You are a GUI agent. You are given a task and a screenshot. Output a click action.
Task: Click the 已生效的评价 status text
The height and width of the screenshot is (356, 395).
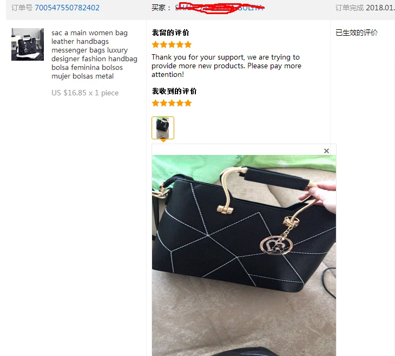pyautogui.click(x=357, y=33)
